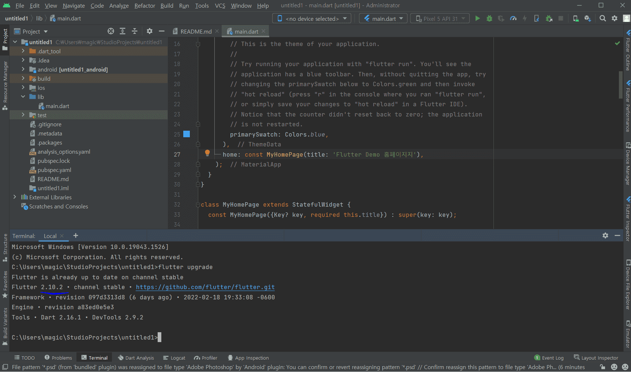631x372 pixels.
Task: Toggle the Flutter Inspector side panel
Action: 628,219
